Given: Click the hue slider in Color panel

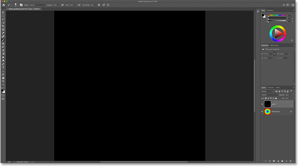Looking at the screenshot, I should click(x=277, y=15).
